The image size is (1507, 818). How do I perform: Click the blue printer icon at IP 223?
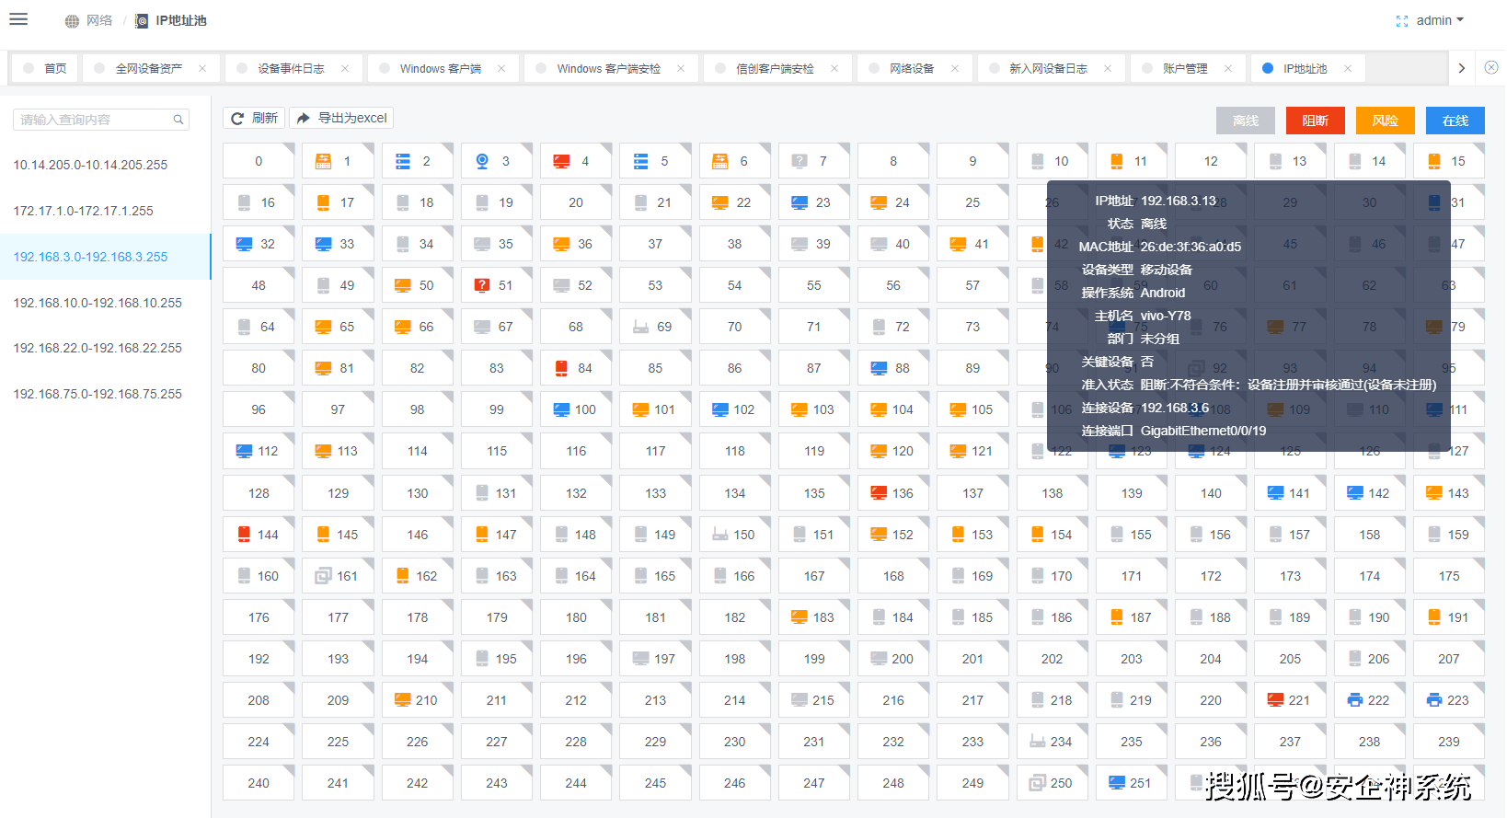click(1434, 700)
